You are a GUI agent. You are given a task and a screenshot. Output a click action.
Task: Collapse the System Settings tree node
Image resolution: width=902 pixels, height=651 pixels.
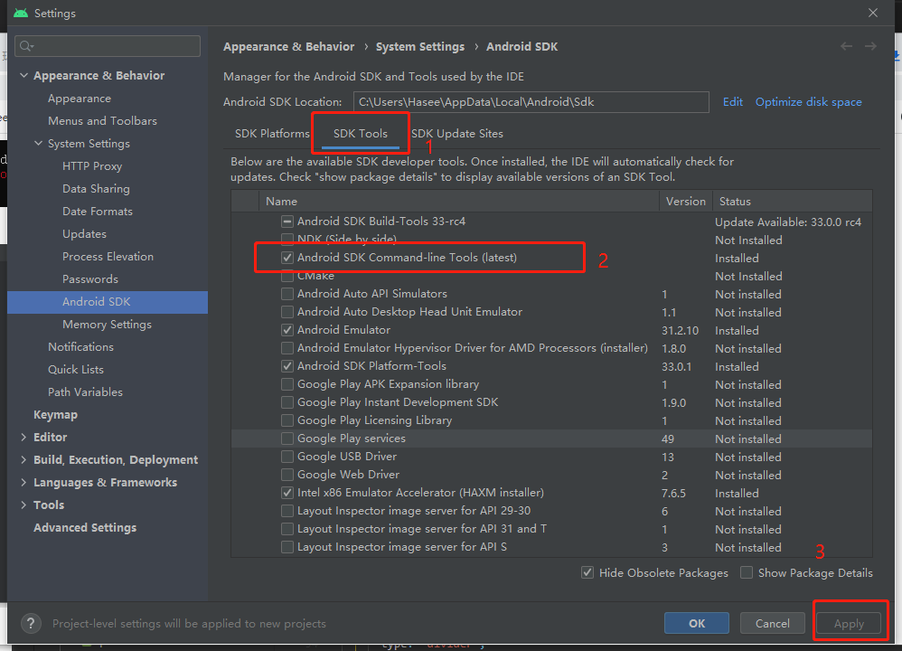38,144
